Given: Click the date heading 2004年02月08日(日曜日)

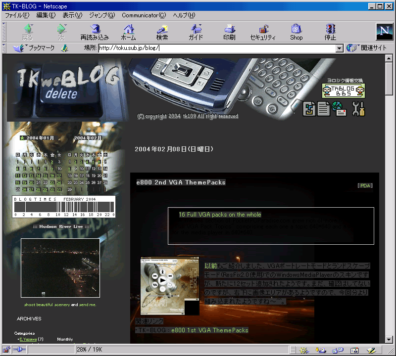Looking at the screenshot, I should tap(174, 149).
